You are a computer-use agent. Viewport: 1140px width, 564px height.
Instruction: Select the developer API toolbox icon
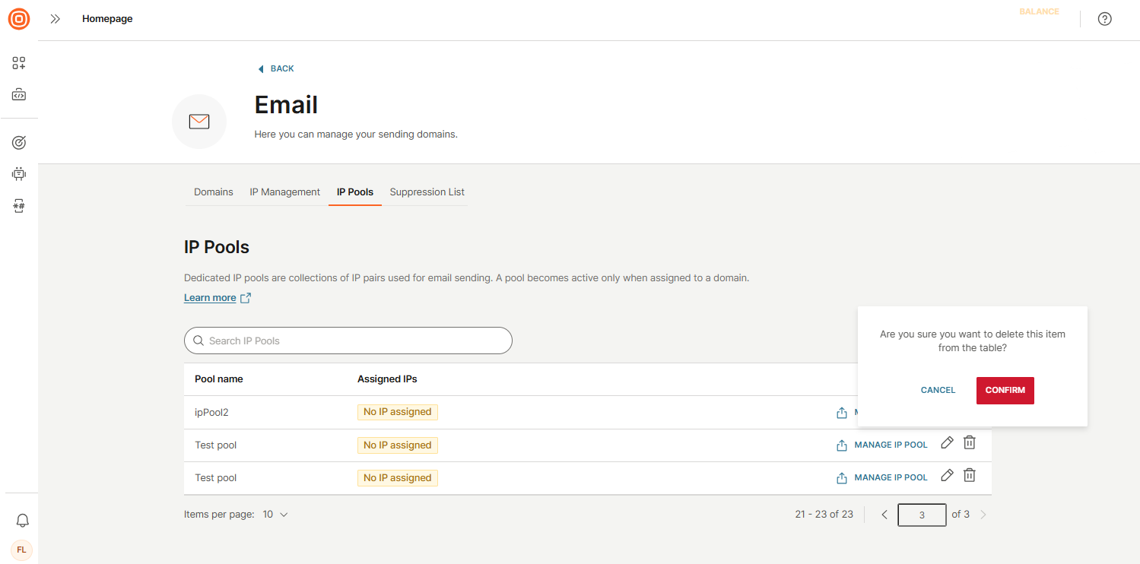(18, 94)
